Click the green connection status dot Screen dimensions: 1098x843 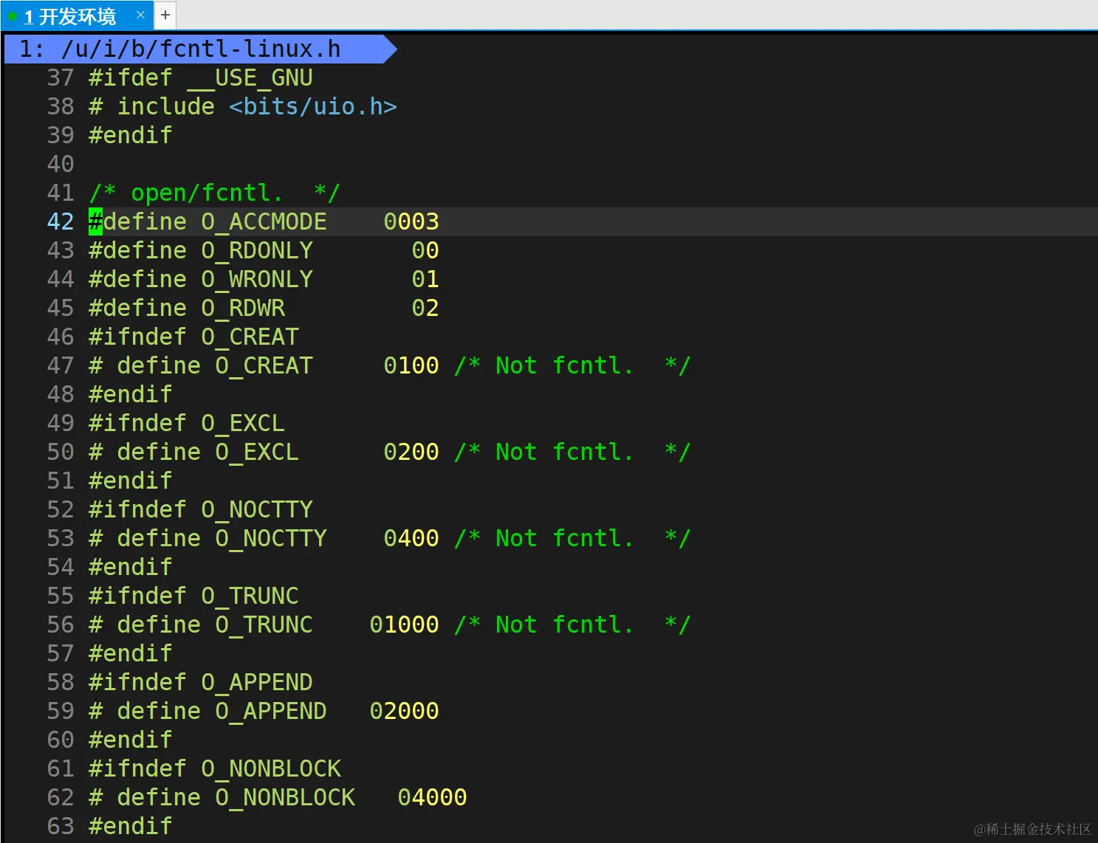pyautogui.click(x=13, y=16)
